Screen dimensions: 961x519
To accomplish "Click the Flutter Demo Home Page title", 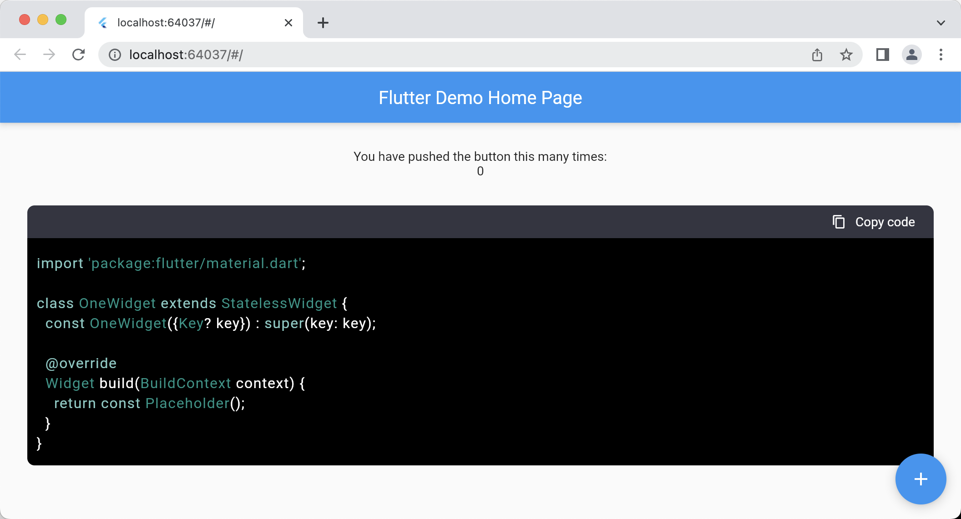I will [x=480, y=98].
